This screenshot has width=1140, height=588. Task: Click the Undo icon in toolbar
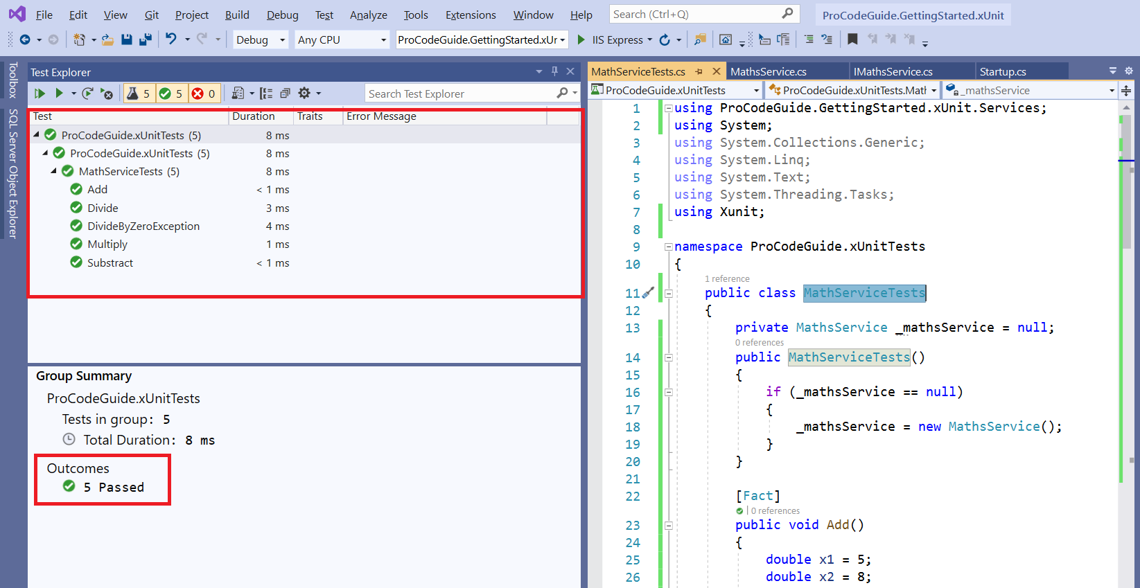pos(170,39)
